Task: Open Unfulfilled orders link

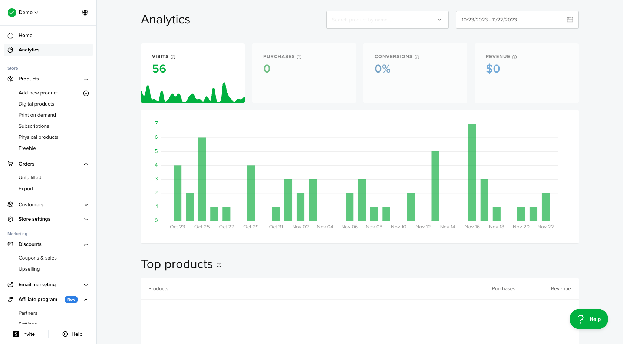Action: (30, 178)
